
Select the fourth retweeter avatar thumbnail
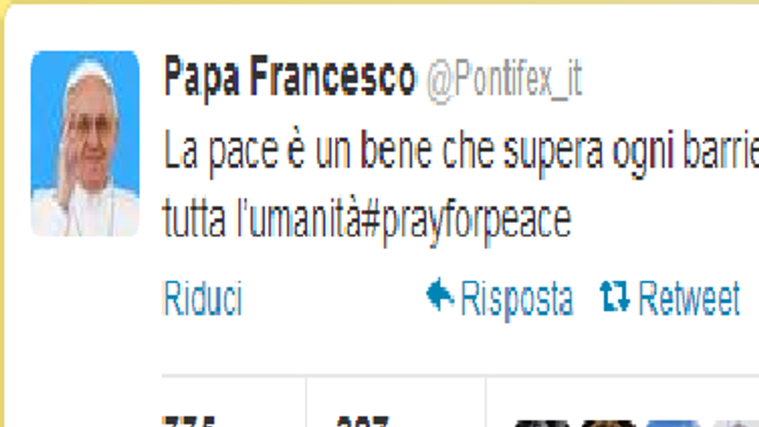pyautogui.click(x=736, y=423)
